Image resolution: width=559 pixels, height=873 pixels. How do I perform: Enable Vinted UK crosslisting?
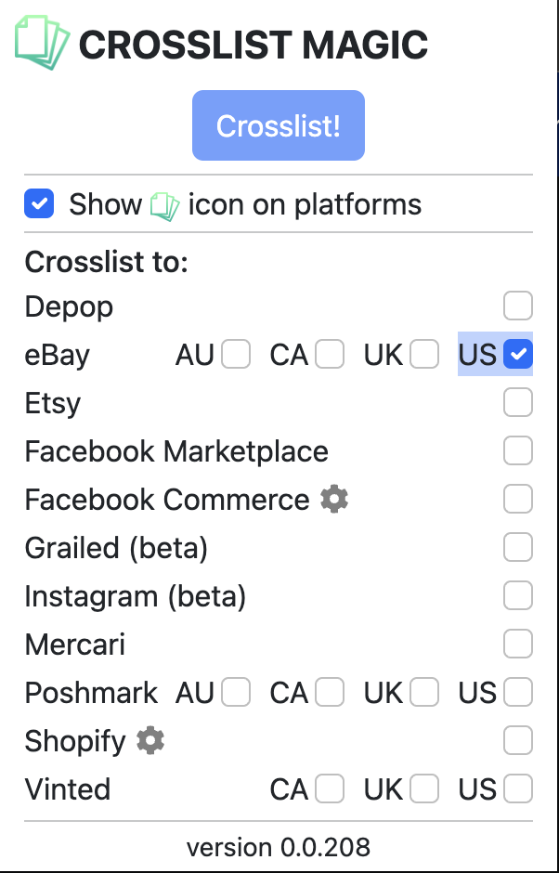[424, 788]
